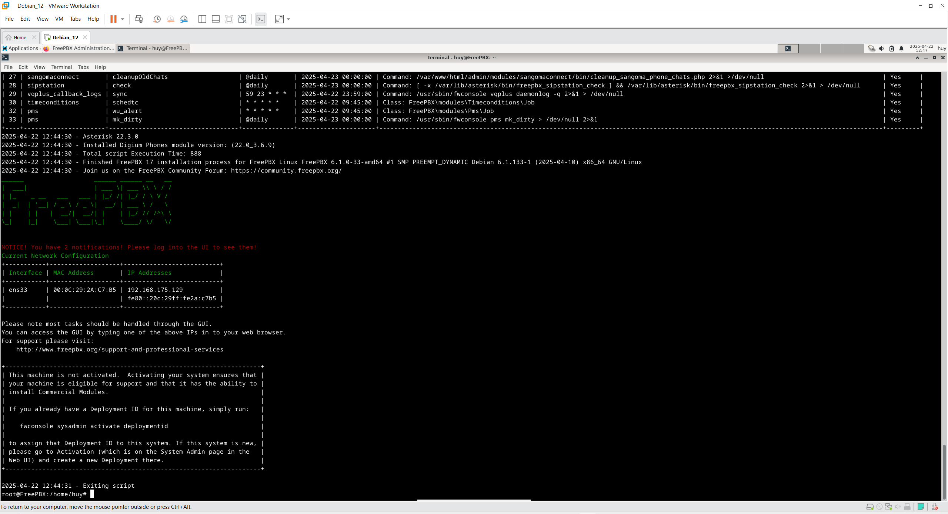
Task: Switch to the Home tab
Action: click(x=20, y=37)
